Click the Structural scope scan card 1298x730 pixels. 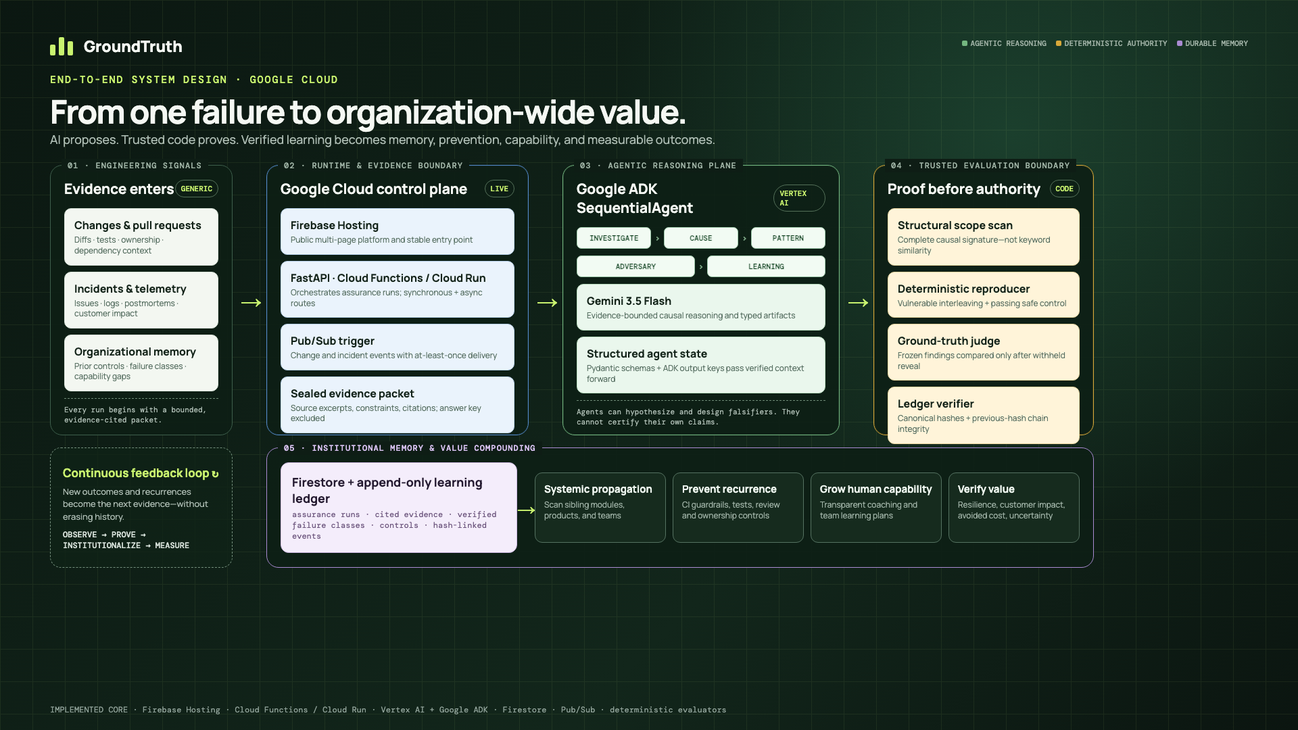(984, 237)
